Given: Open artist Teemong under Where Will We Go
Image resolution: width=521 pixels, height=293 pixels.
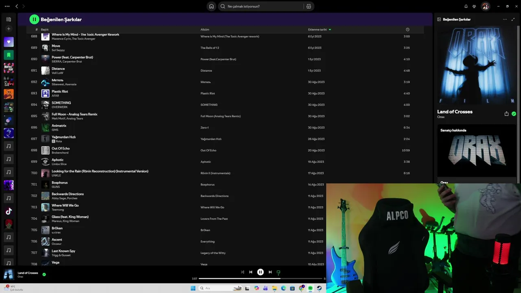Looking at the screenshot, I should (x=58, y=210).
